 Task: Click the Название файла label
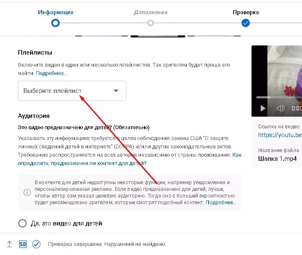click(x=279, y=150)
